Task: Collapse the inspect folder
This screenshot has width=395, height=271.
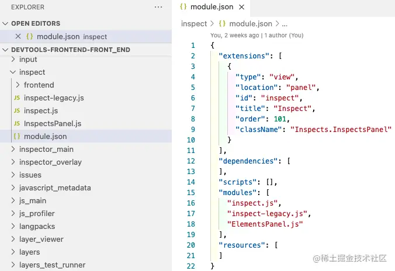Action: [x=13, y=72]
